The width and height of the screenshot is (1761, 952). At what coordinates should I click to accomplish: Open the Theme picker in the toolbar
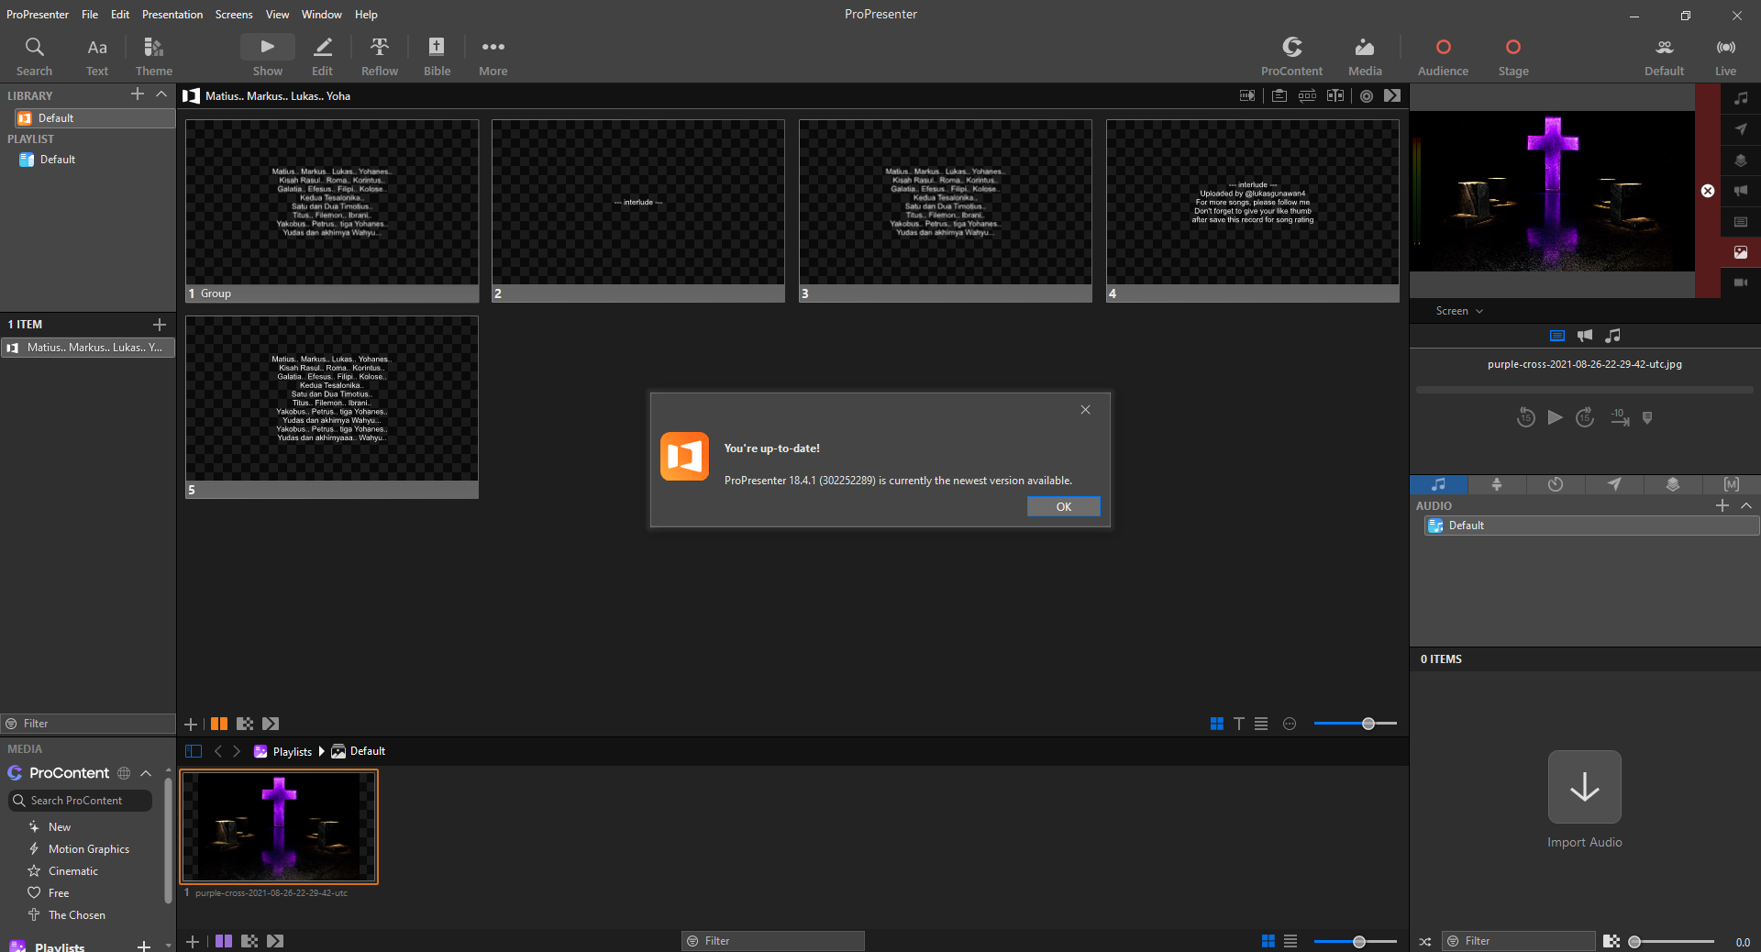(154, 57)
